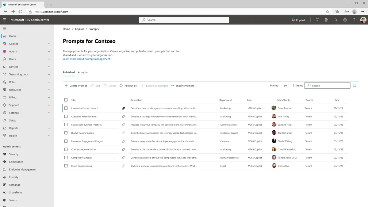Click Refresh list button
The height and width of the screenshot is (207, 368).
128,86
